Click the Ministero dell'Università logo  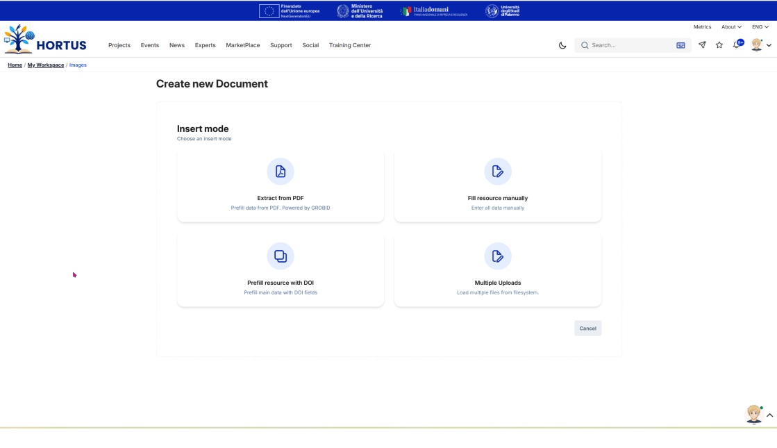pyautogui.click(x=360, y=11)
